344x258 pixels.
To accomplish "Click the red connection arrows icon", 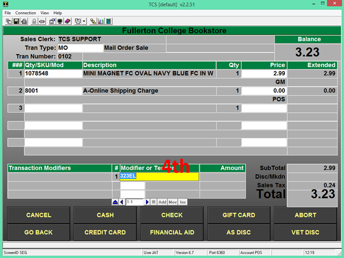I will [42, 21].
